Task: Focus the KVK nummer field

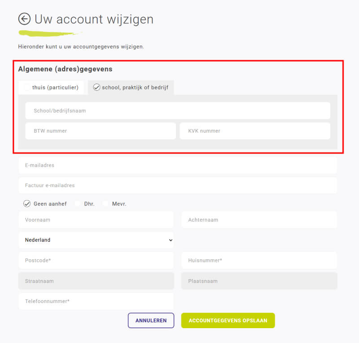Action: (x=255, y=131)
